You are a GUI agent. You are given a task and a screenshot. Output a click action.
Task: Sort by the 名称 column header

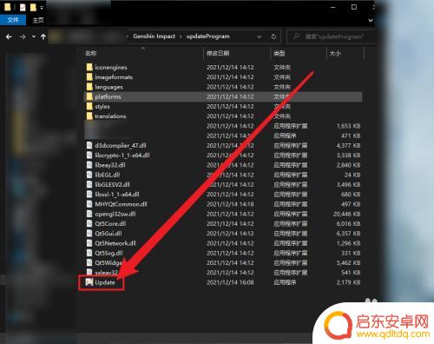point(90,53)
